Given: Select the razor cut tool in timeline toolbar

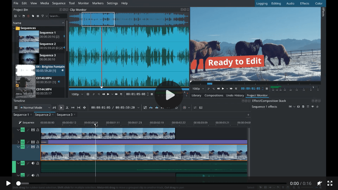Looking at the screenshot, I should coord(67,108).
